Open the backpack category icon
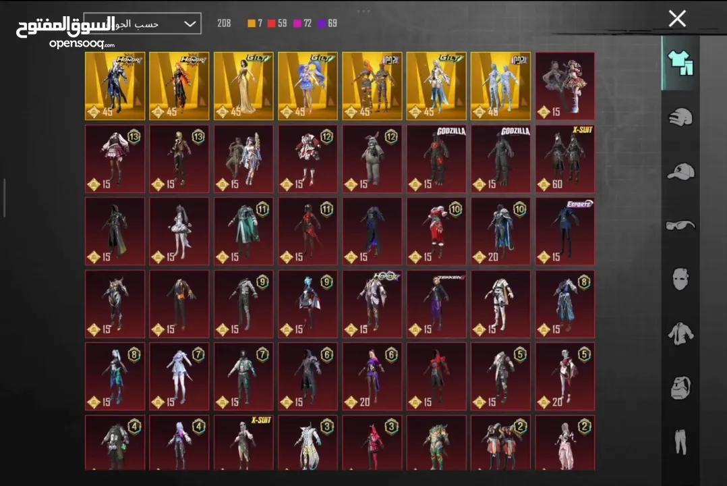This screenshot has height=486, width=727. (680, 387)
